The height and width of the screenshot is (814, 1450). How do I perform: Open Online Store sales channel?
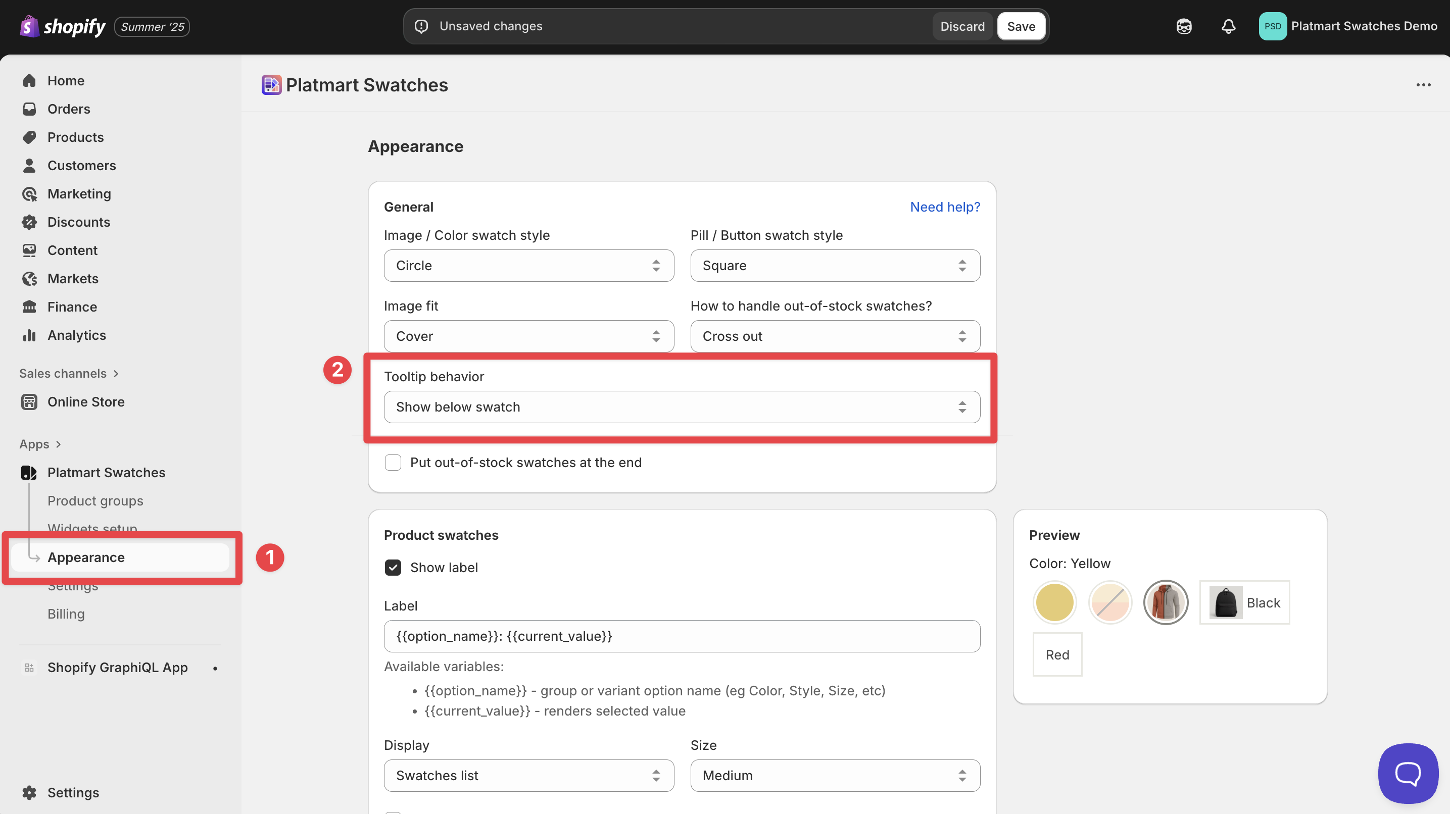[x=86, y=402]
